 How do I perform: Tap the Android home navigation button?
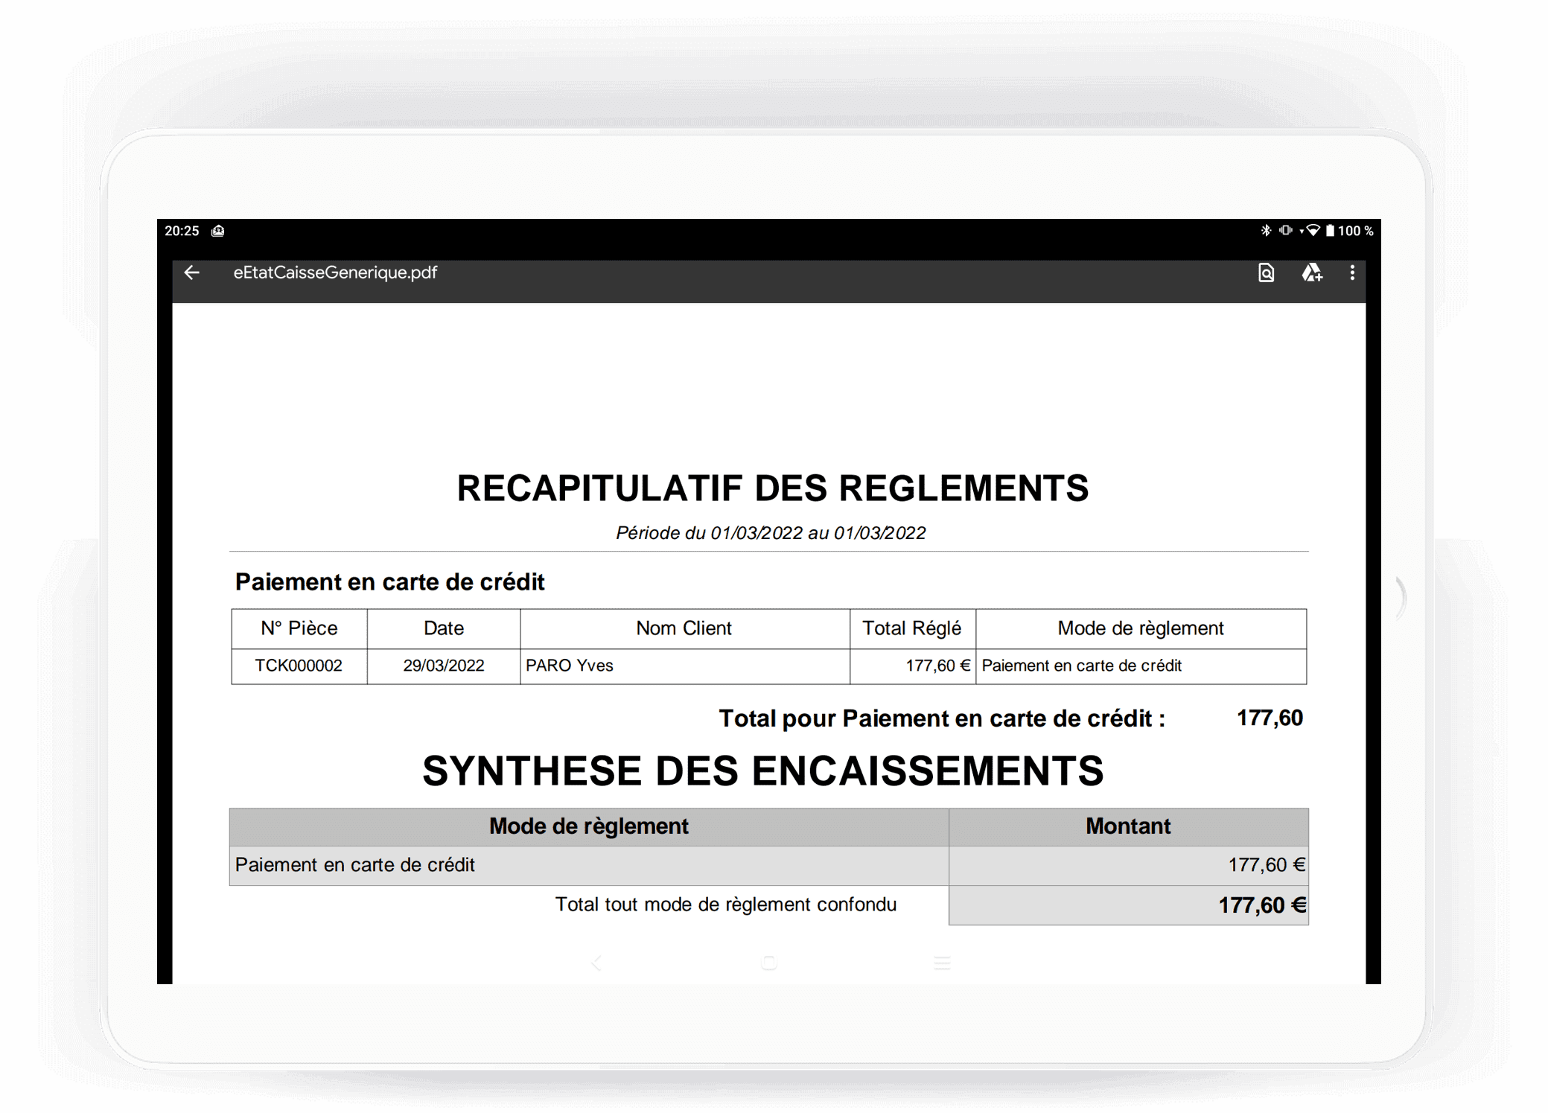769,963
